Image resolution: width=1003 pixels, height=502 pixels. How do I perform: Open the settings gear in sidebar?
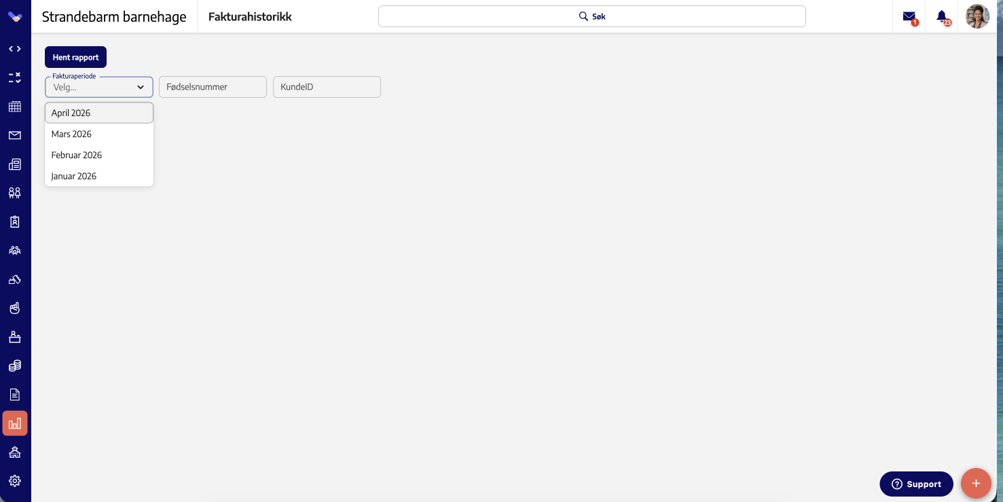tap(15, 481)
